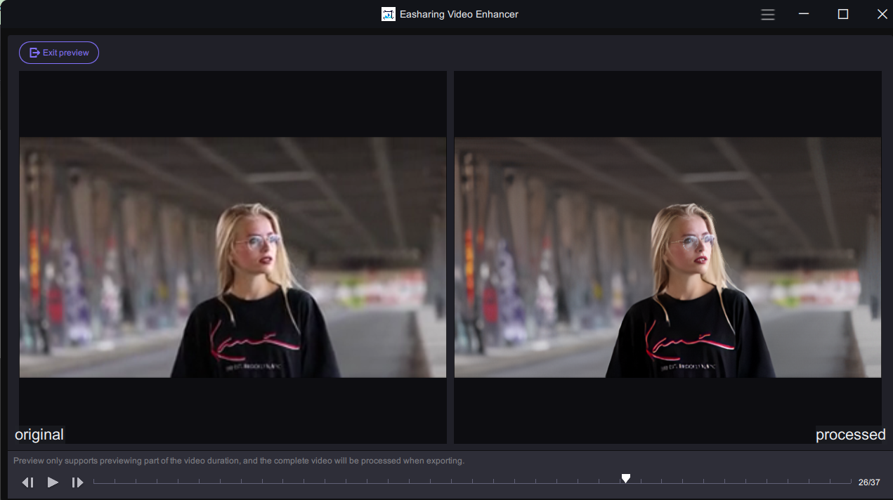
Task: Play the preview video
Action: pos(53,482)
